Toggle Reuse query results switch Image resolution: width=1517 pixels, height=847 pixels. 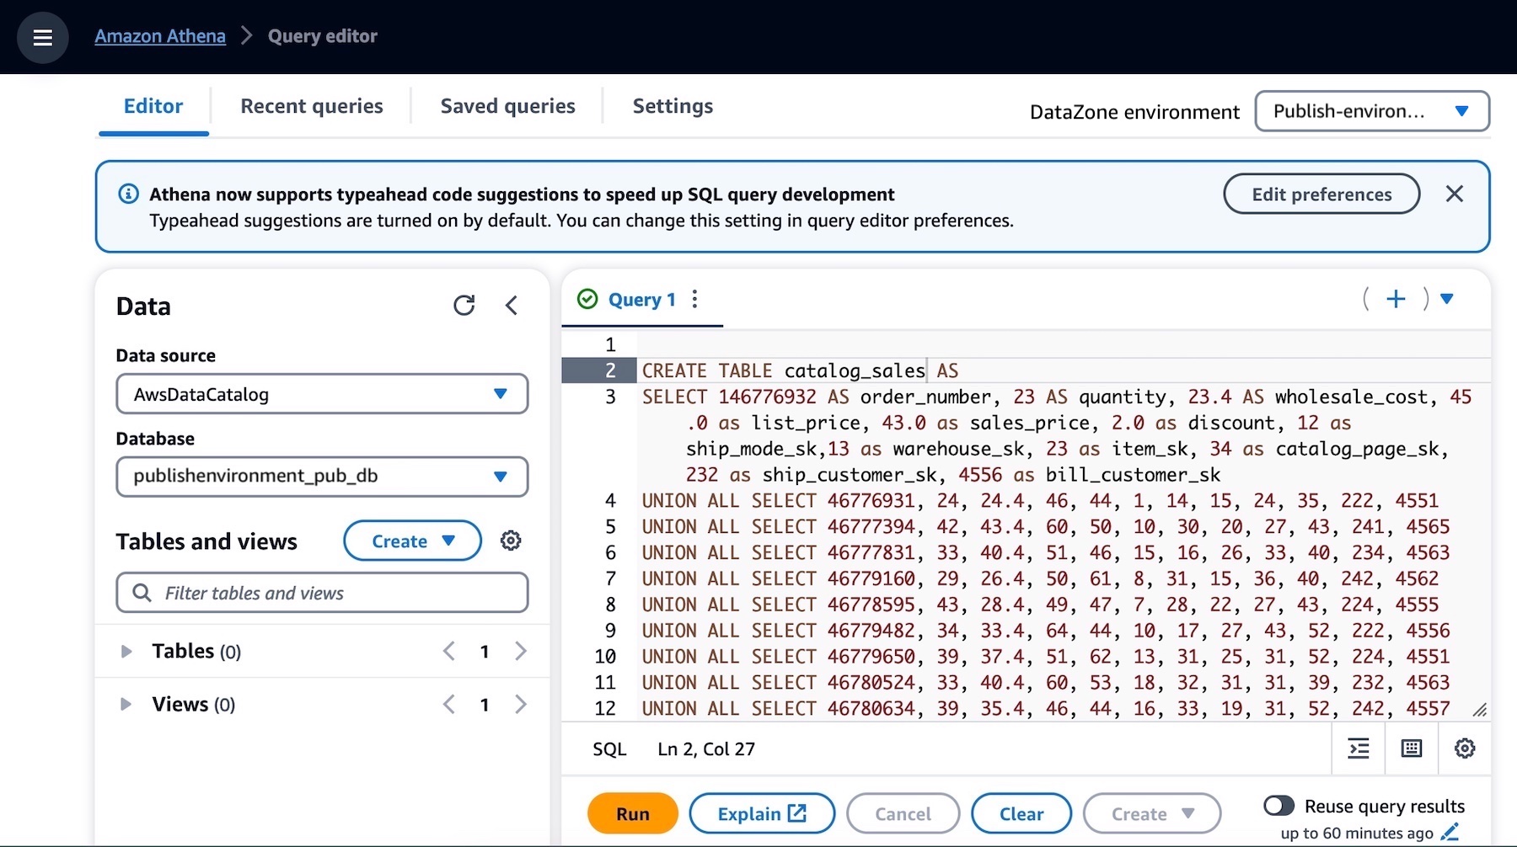pos(1278,806)
